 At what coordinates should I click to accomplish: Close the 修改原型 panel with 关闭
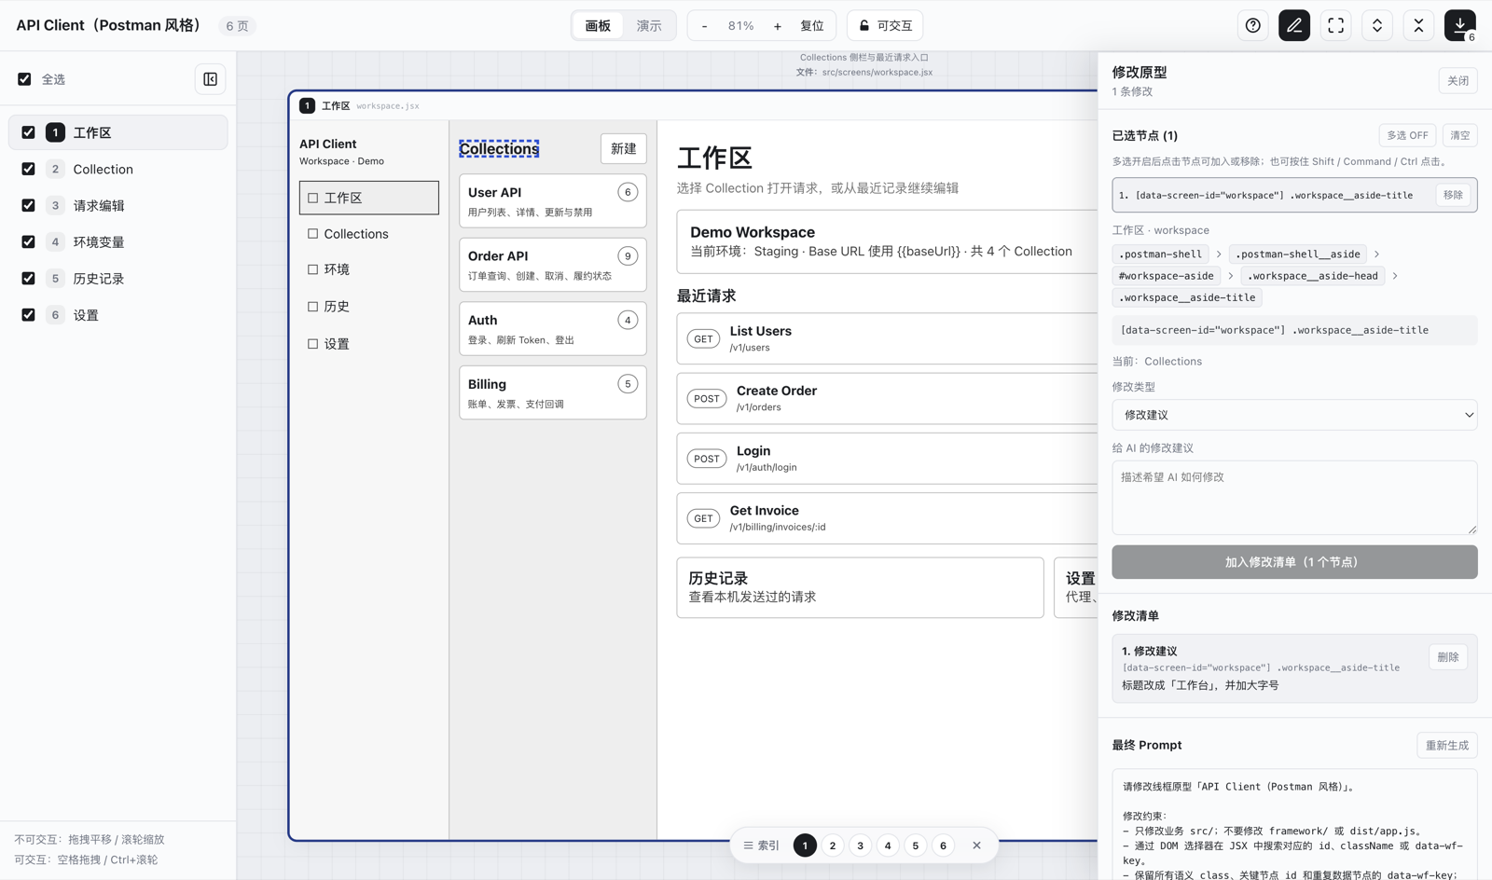click(1457, 81)
